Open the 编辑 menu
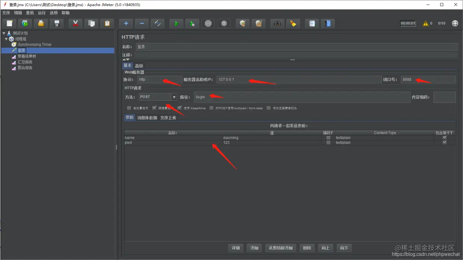The width and height of the screenshot is (463, 260). click(18, 13)
